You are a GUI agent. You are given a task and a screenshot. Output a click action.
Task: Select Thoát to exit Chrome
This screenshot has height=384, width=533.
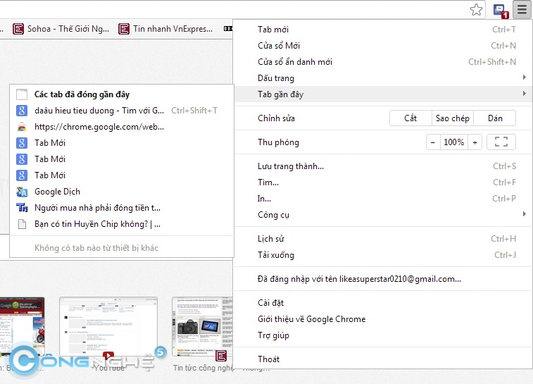click(x=383, y=359)
